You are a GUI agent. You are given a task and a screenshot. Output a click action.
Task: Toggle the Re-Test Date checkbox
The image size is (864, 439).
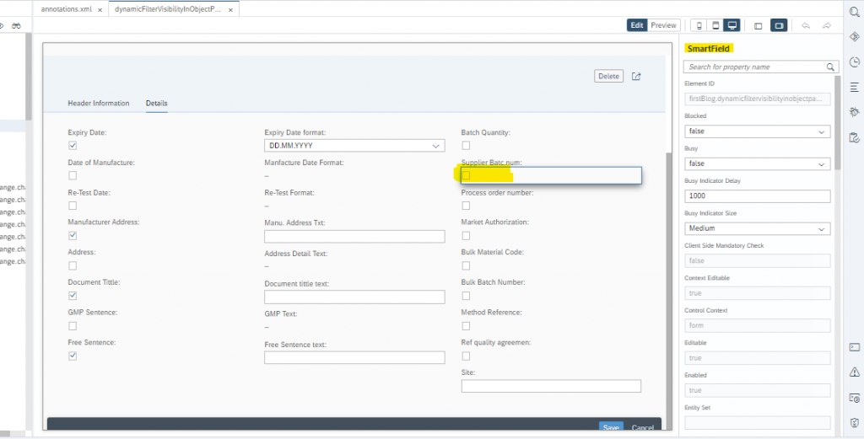(x=73, y=206)
